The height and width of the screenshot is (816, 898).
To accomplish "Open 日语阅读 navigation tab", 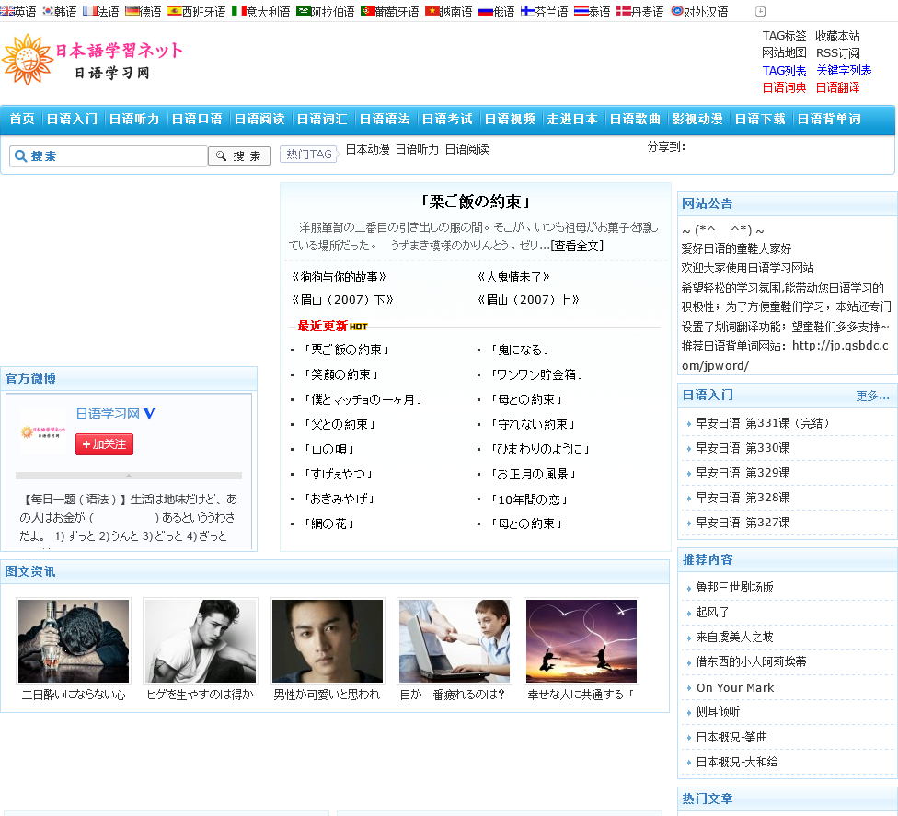I will point(259,119).
